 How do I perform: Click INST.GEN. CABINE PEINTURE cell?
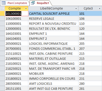tap(53, 53)
